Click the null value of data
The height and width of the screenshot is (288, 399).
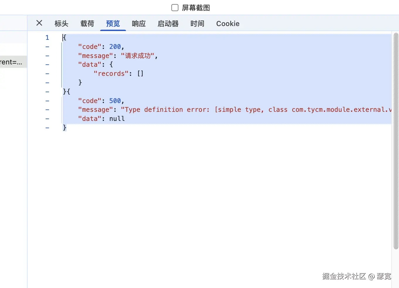(117, 119)
